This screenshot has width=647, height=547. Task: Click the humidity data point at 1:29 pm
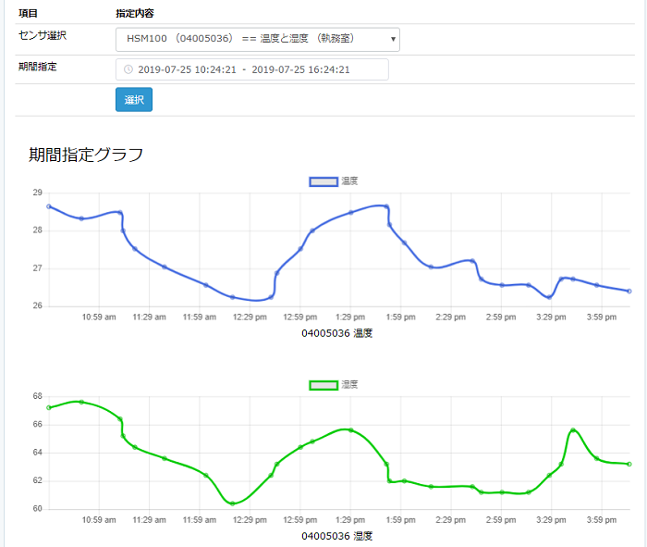point(350,430)
